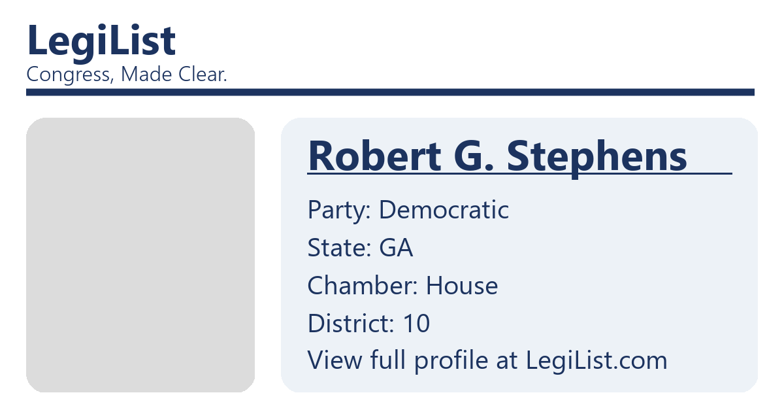Click the dark blue header divider bar
784x412 pixels.
coord(390,92)
